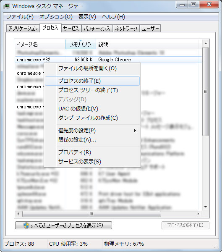Click the down arrow of the vertical scrollbar
This screenshot has height=252, width=222.
point(206,207)
